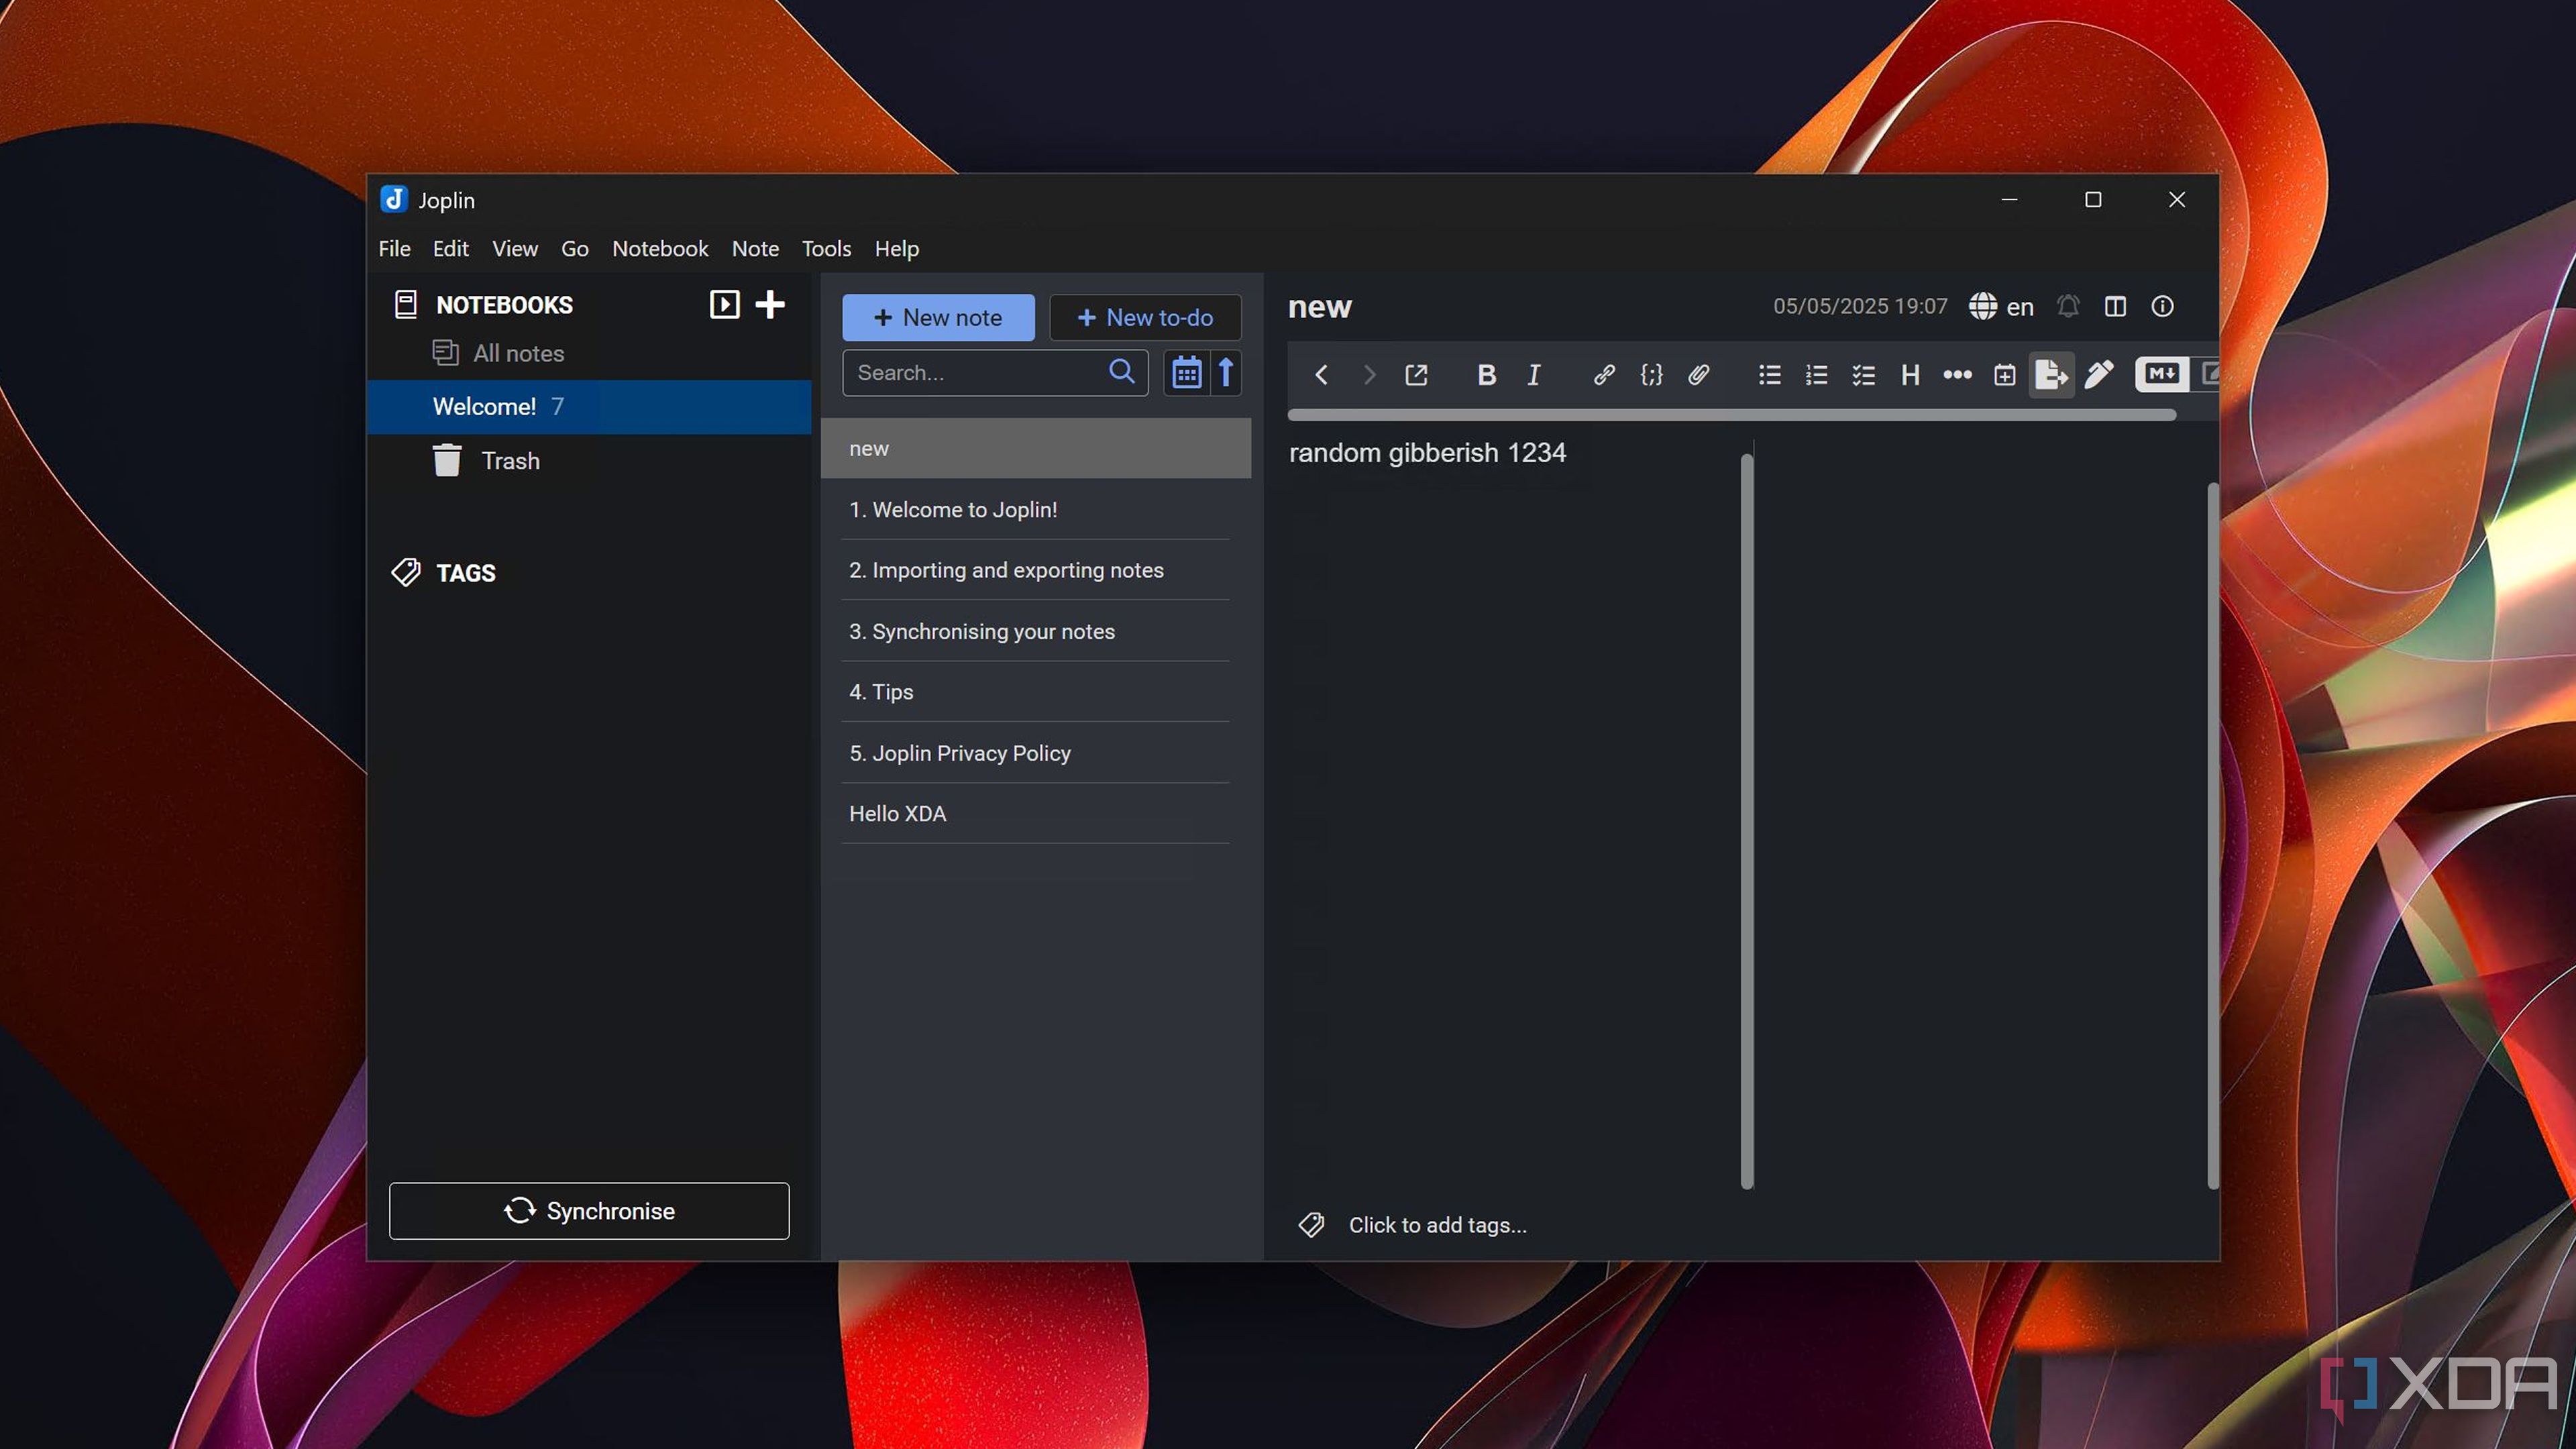
Task: Open note properties info icon
Action: point(2162,306)
